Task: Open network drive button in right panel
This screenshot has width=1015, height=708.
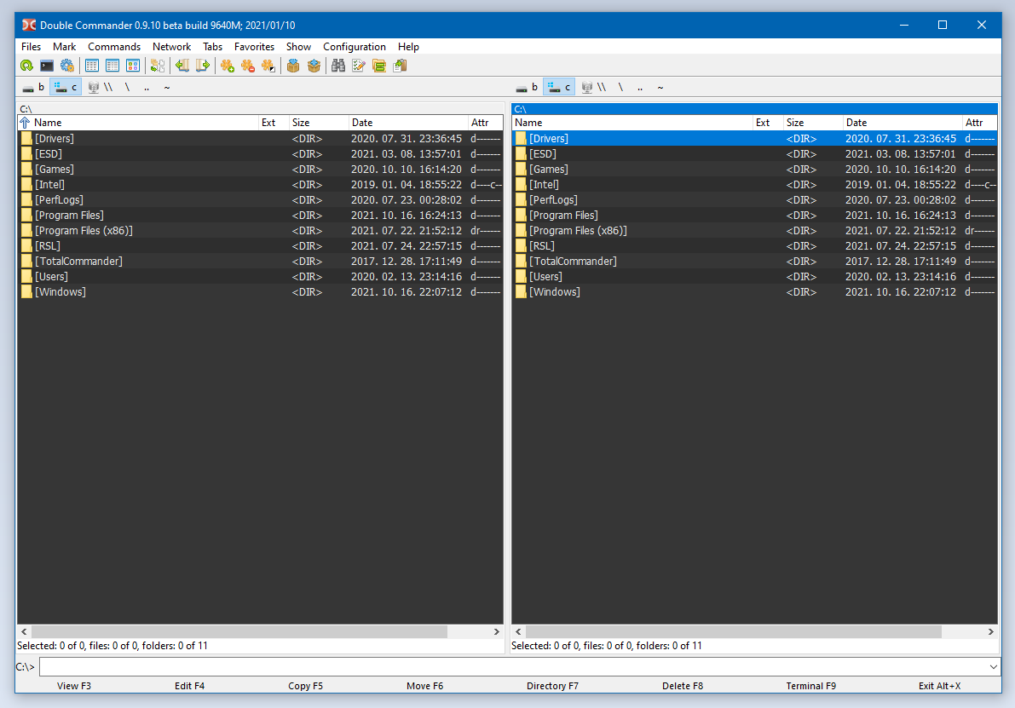Action: coord(594,88)
